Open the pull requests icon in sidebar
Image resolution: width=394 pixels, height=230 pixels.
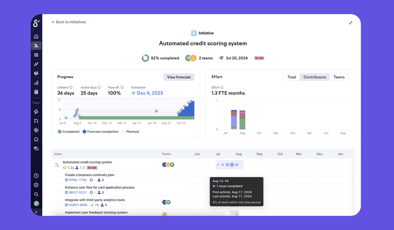point(36,121)
